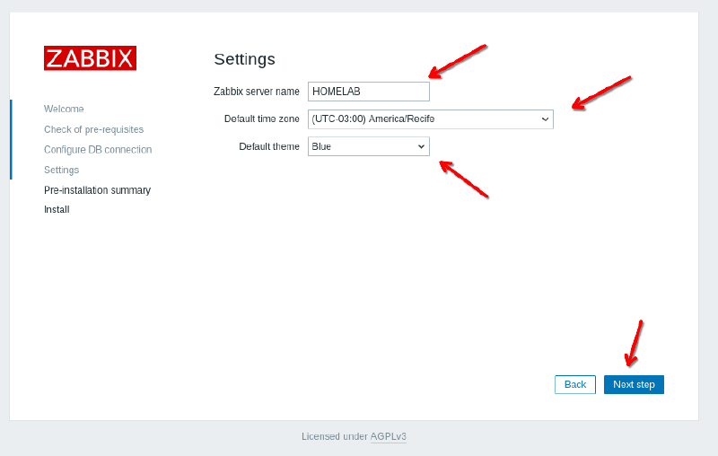Select the Settings step in the sidebar
Viewport: 718px width, 456px height.
point(61,170)
